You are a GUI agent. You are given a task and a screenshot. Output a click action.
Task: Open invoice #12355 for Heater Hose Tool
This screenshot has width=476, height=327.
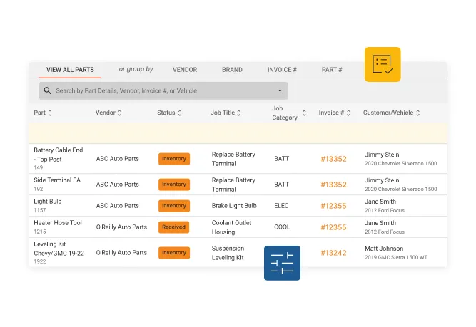pyautogui.click(x=333, y=227)
